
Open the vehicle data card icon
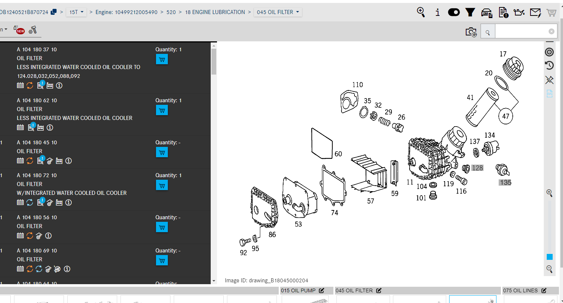click(x=486, y=13)
